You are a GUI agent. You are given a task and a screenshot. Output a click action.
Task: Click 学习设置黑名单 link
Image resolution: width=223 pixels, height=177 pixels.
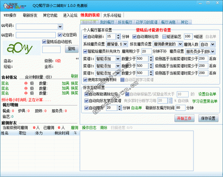pyautogui.click(x=205, y=101)
